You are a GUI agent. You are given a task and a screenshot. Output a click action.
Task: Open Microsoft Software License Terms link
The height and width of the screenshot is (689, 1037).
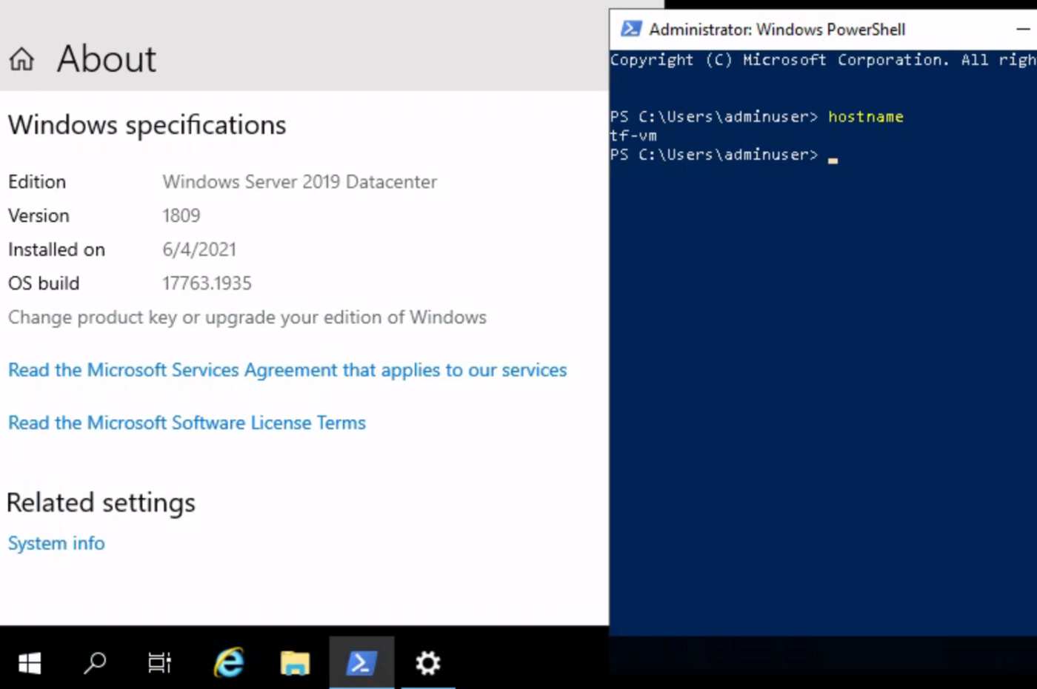pyautogui.click(x=187, y=423)
